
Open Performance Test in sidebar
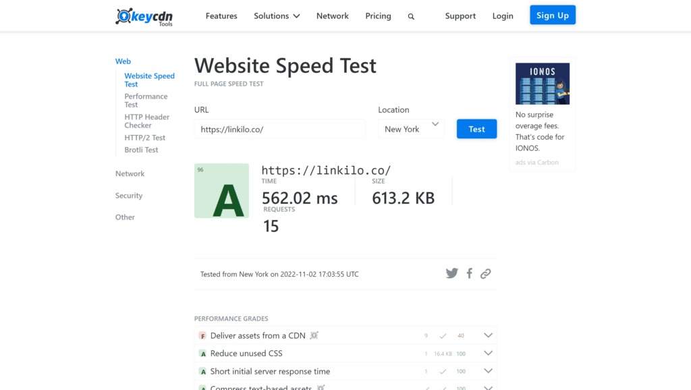tap(146, 101)
